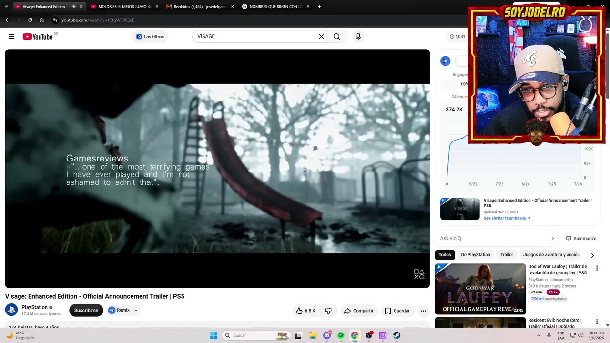Viewport: 610px width, 343px height.
Task: Open the PlayStation channel name link
Action: 34,307
